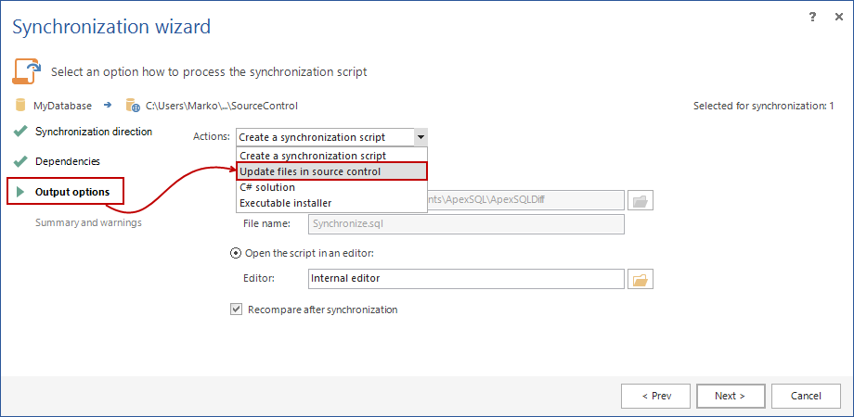Image resolution: width=854 pixels, height=417 pixels.
Task: Choose the C# solution option
Action: point(267,187)
